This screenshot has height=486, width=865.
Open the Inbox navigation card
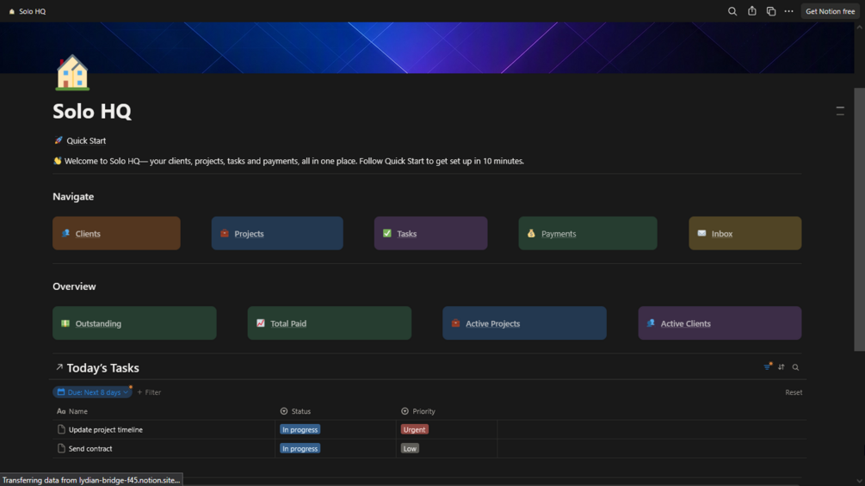click(745, 233)
